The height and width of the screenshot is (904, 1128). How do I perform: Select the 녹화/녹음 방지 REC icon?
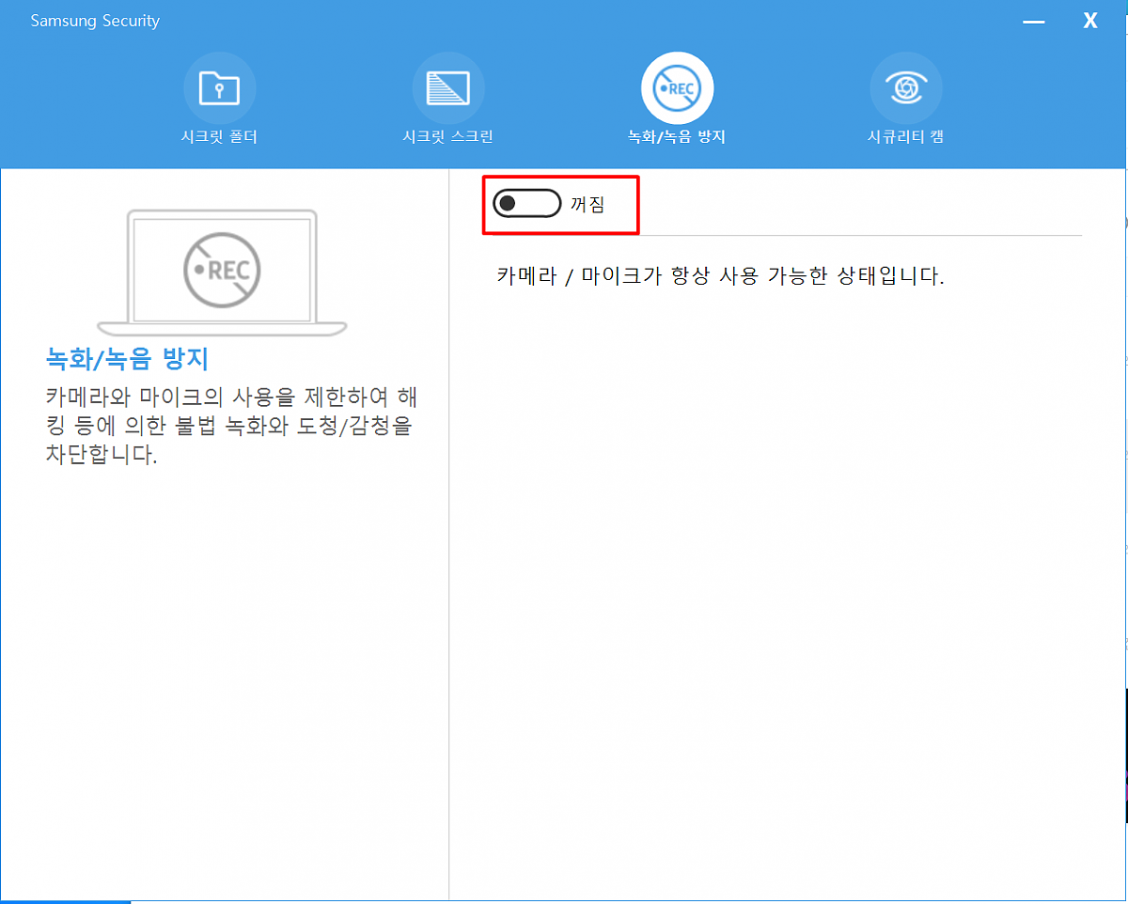678,88
